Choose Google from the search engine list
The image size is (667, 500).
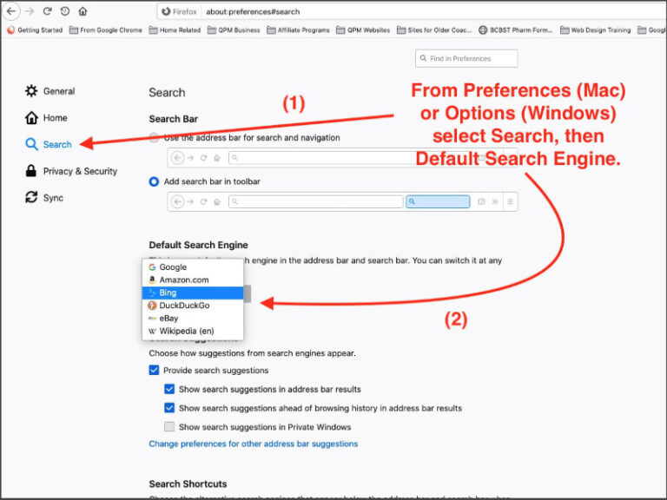(193, 267)
